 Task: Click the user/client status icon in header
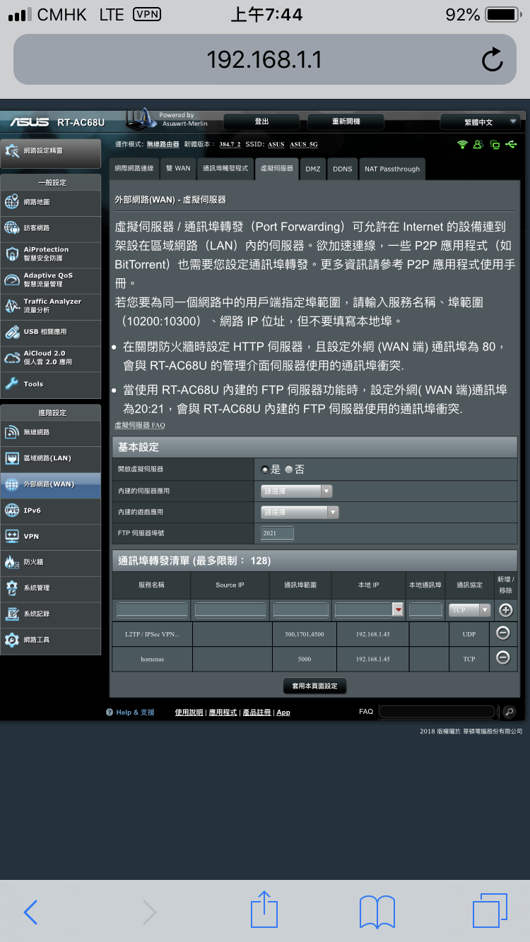(478, 144)
